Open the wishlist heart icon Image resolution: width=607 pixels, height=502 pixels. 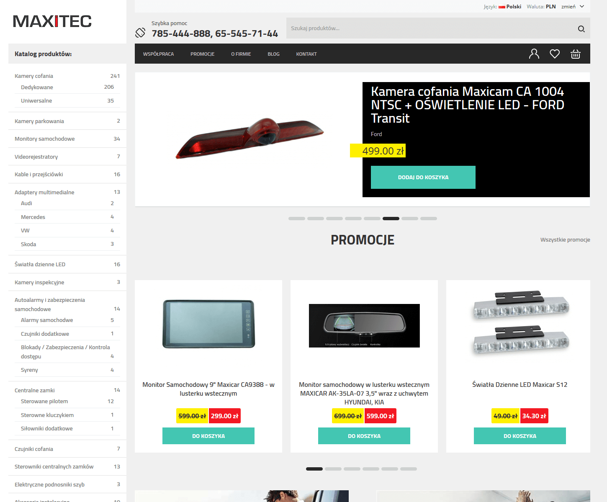[555, 54]
